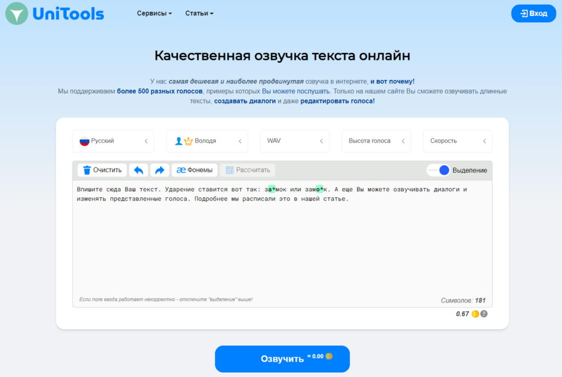Click the question mark help icon
Viewport: 562px width, 377px height.
483,314
